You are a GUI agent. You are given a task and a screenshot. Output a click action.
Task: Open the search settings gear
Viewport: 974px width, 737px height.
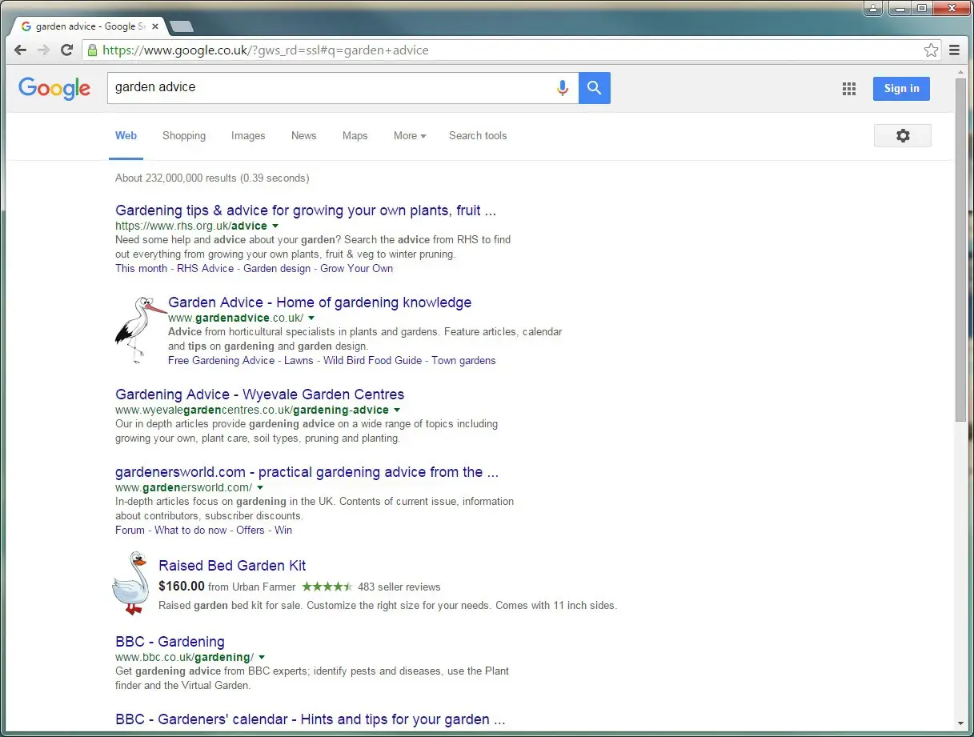coord(902,136)
